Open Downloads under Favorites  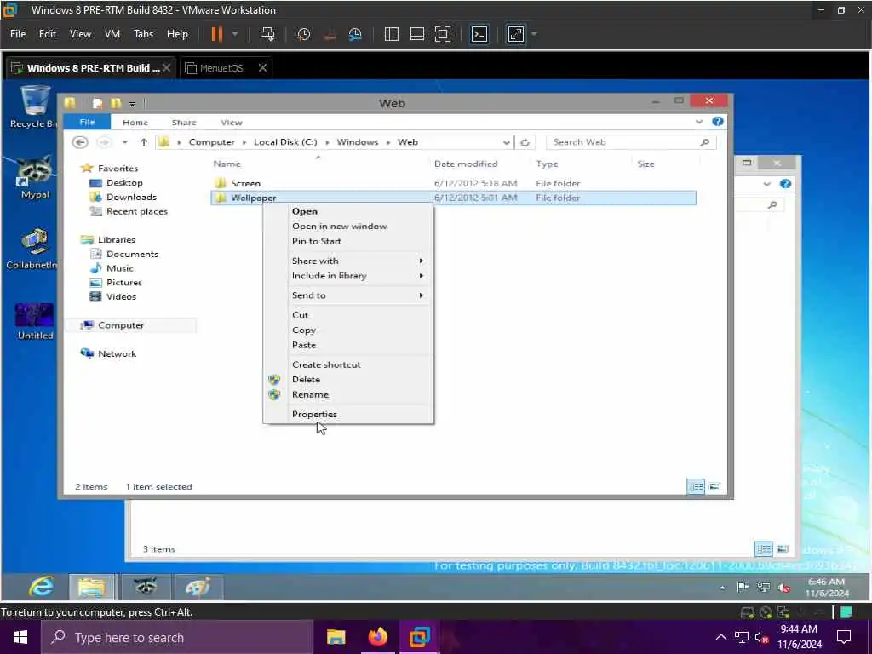[131, 197]
